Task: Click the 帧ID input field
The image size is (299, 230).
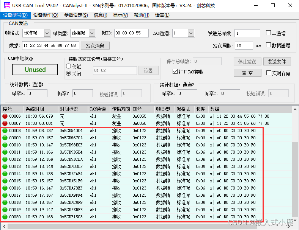Action: 131,33
